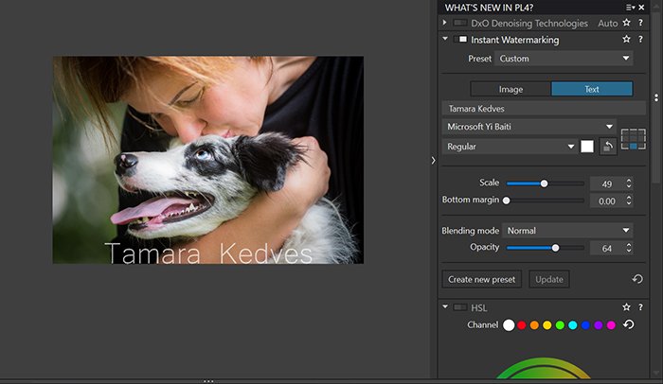Click the HSL help question mark

coord(641,307)
